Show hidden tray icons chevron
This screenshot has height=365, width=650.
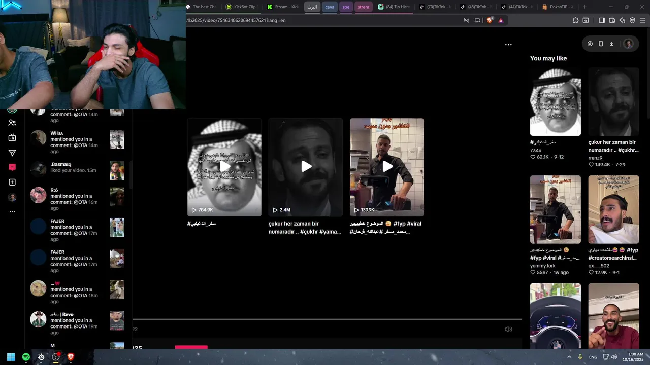coord(569,357)
